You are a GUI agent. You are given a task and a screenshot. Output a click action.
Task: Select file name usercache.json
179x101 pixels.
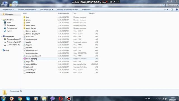coord(31,70)
